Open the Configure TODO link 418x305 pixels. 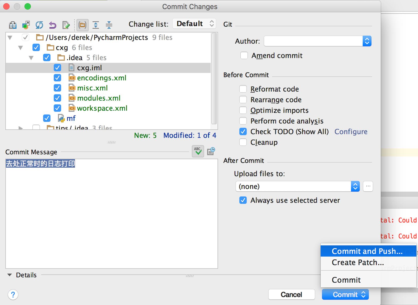pos(351,131)
